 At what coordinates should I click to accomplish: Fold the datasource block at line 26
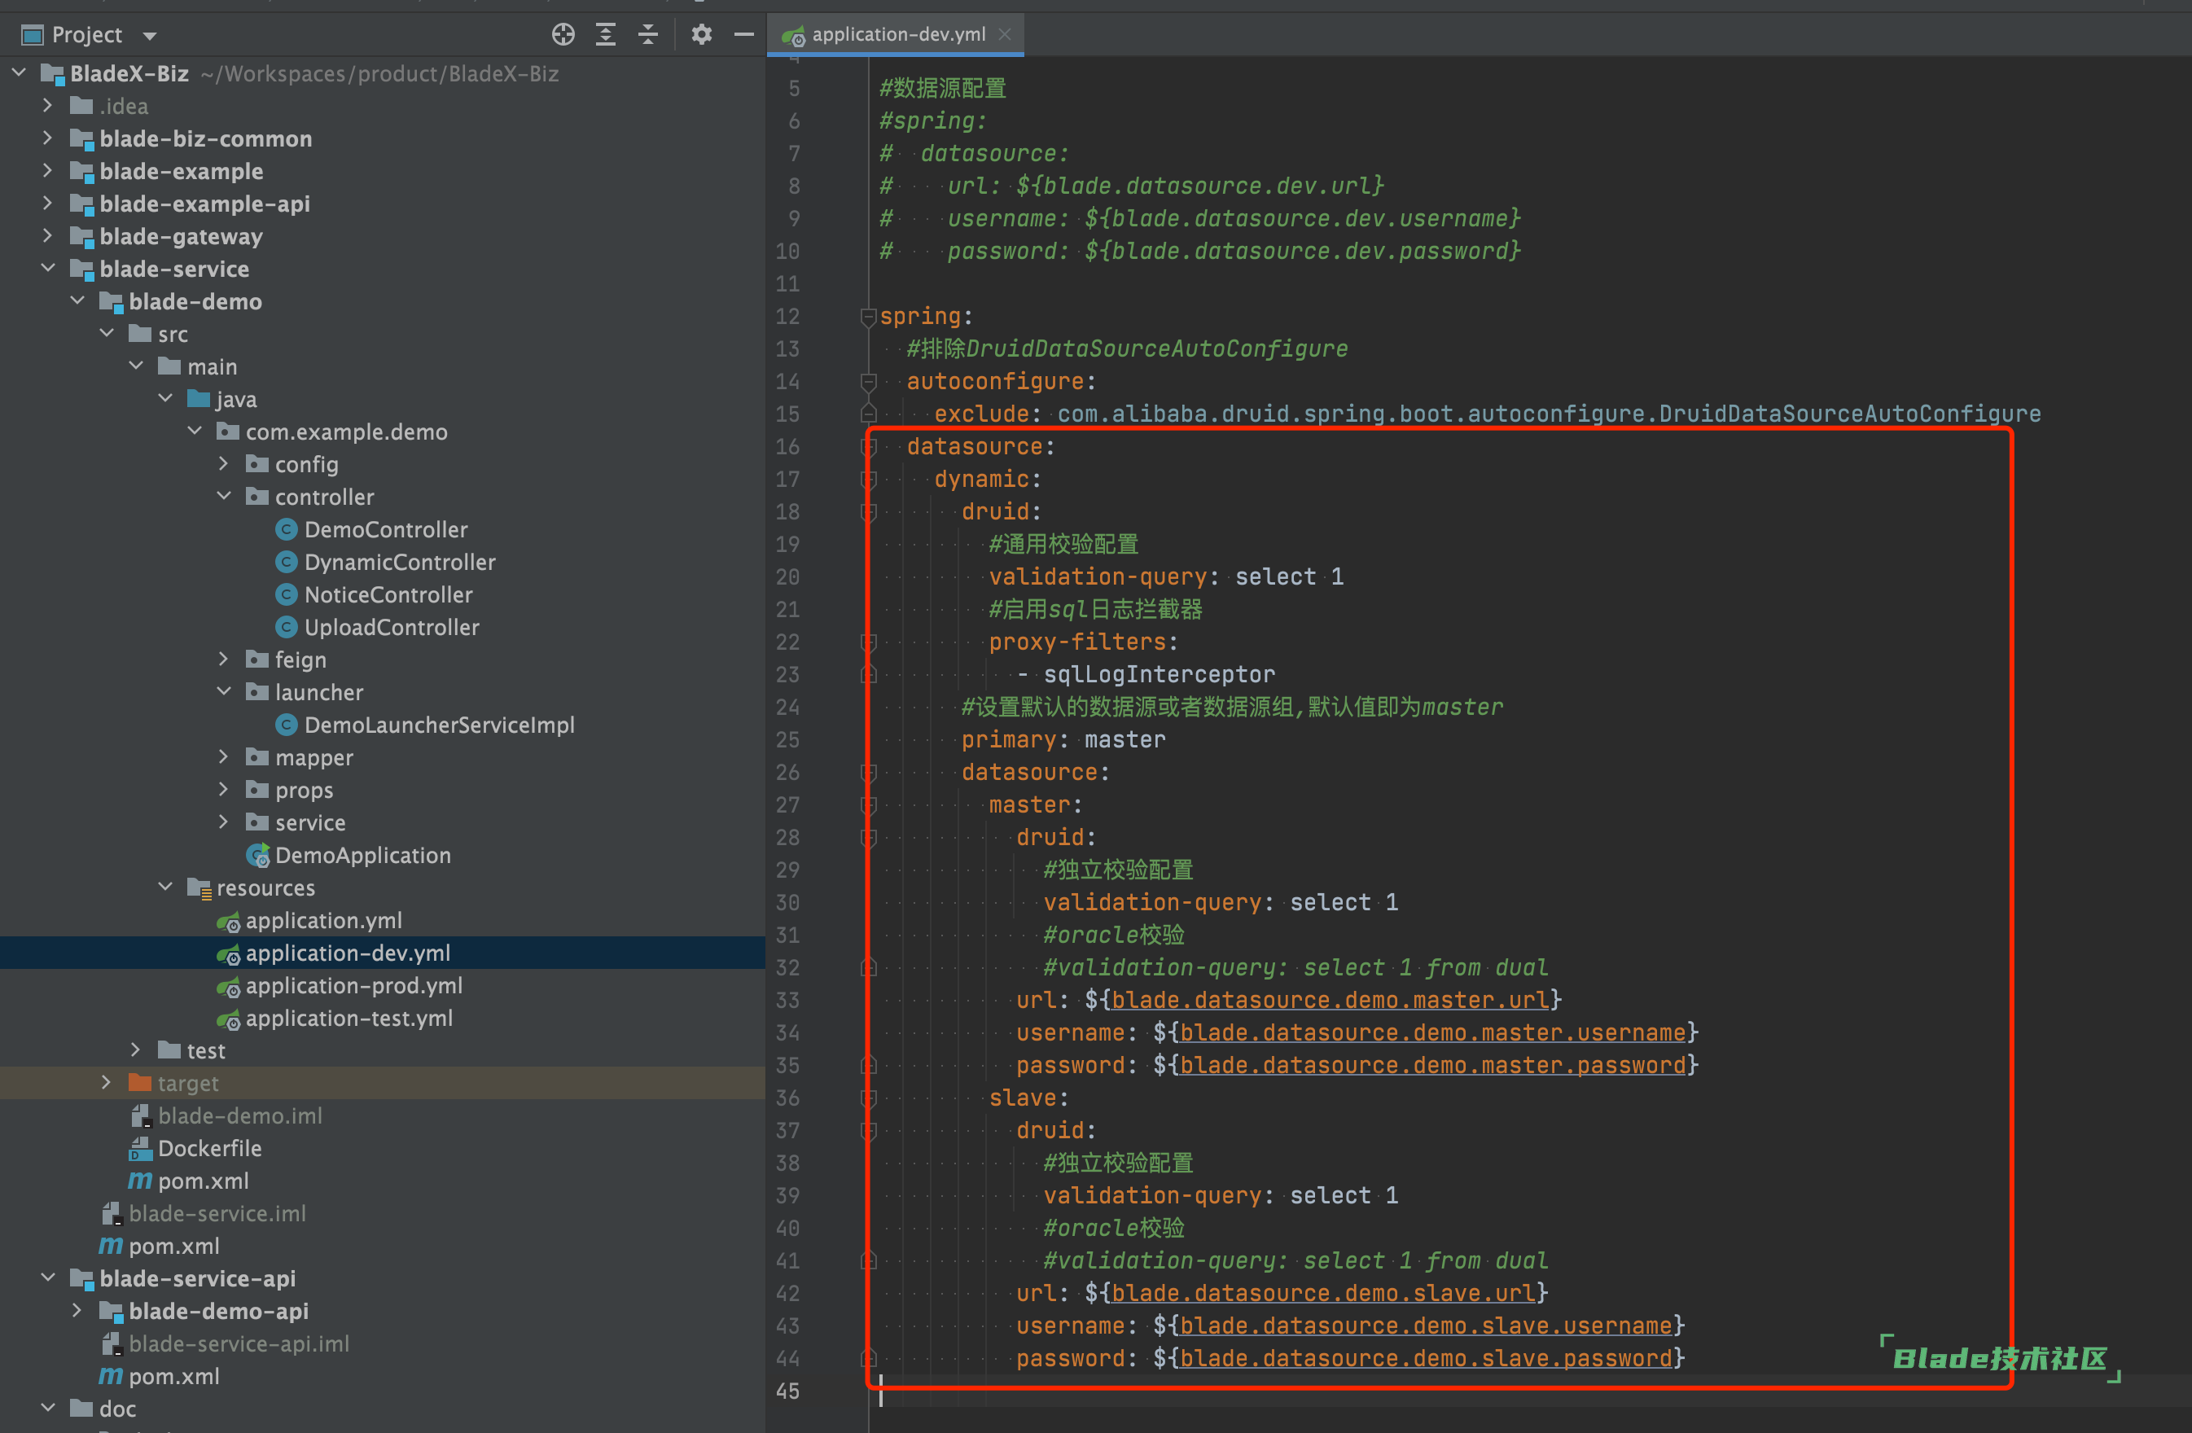tap(867, 772)
